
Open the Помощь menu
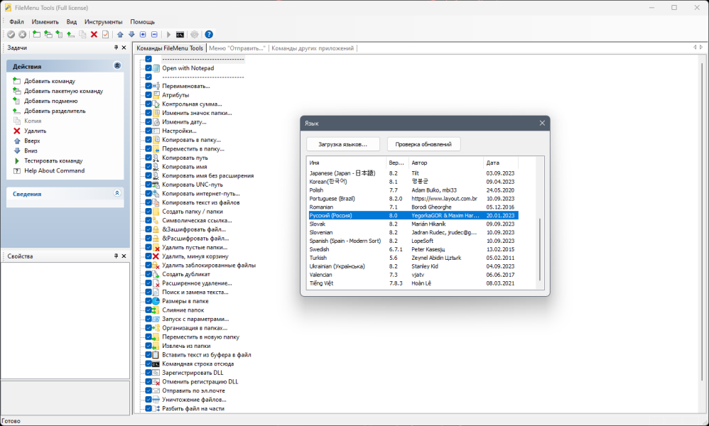pyautogui.click(x=142, y=22)
